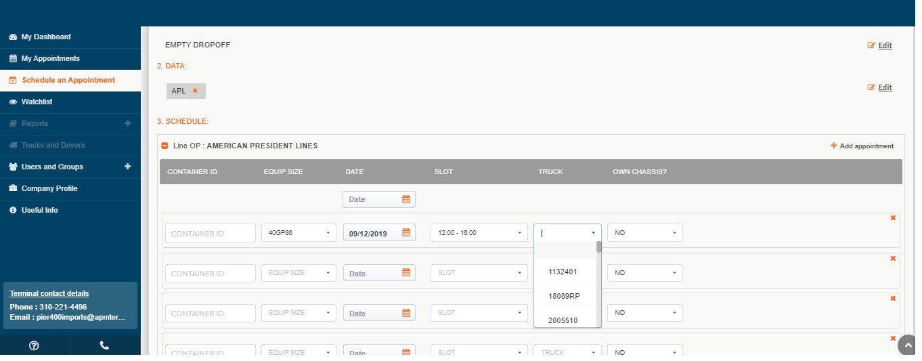Click calendar icon in header date filter
The image size is (922, 361).
[x=406, y=199]
